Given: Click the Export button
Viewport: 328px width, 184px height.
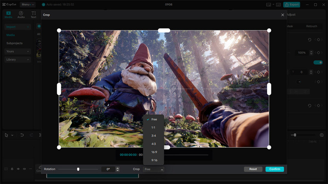Looking at the screenshot, I should tap(292, 5).
